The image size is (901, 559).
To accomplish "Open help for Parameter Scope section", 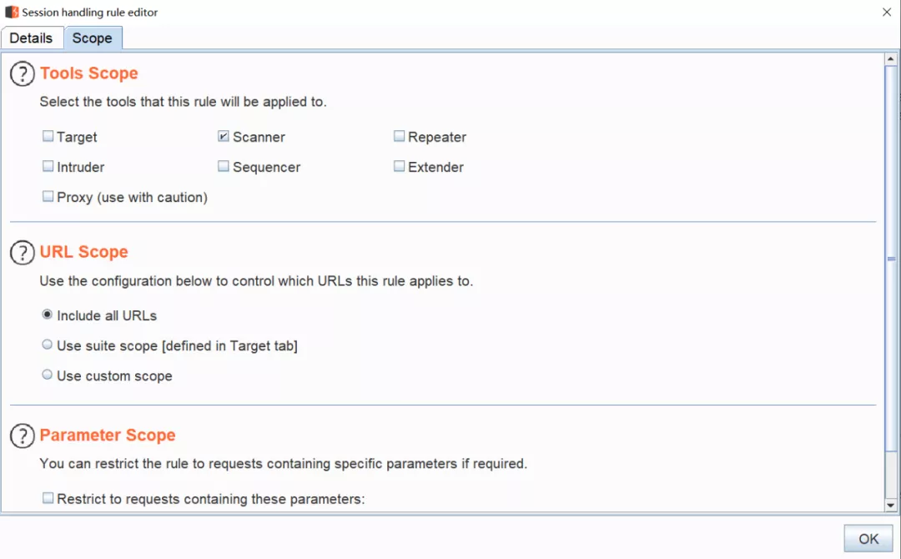I will (x=23, y=436).
